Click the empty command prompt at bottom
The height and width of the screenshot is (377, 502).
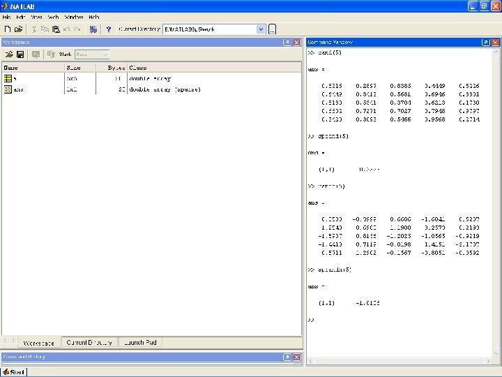(311, 320)
